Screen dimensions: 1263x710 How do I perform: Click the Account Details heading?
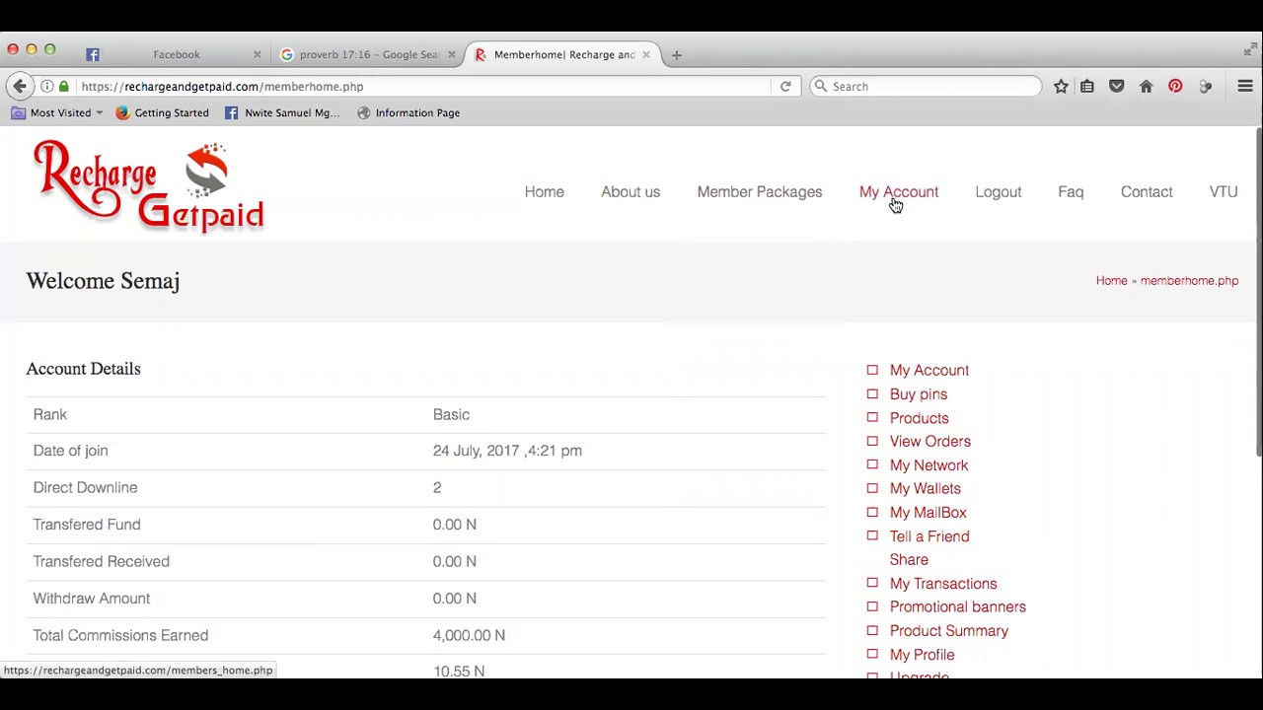click(x=83, y=369)
